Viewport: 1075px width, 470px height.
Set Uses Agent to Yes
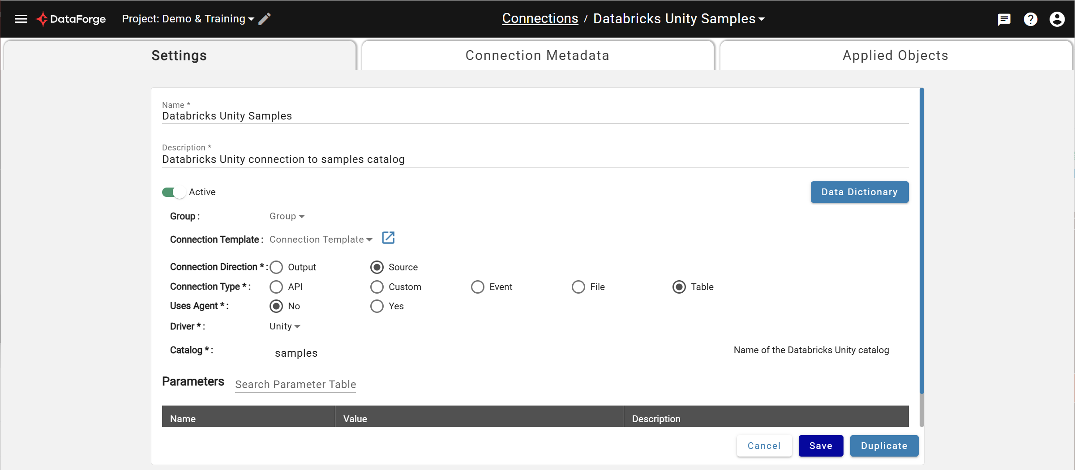point(377,306)
